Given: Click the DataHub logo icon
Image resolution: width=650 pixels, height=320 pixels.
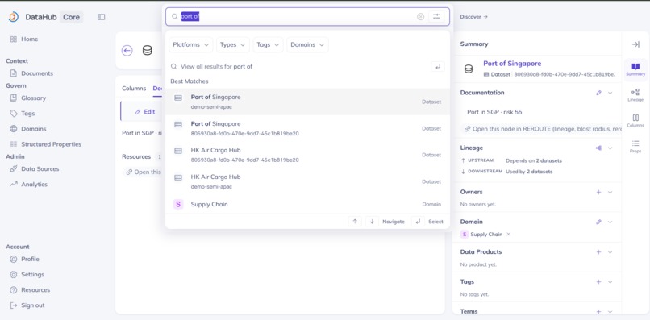Looking at the screenshot, I should pyautogui.click(x=14, y=17).
